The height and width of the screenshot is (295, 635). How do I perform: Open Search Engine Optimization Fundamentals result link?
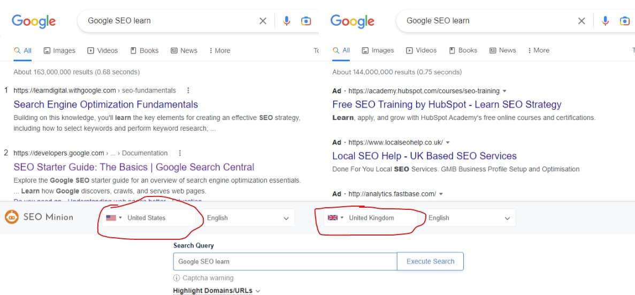[x=106, y=104]
